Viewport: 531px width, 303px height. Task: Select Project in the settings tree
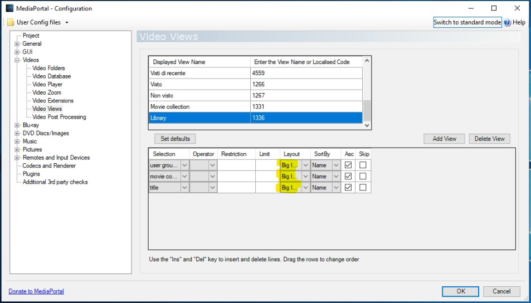pyautogui.click(x=31, y=36)
